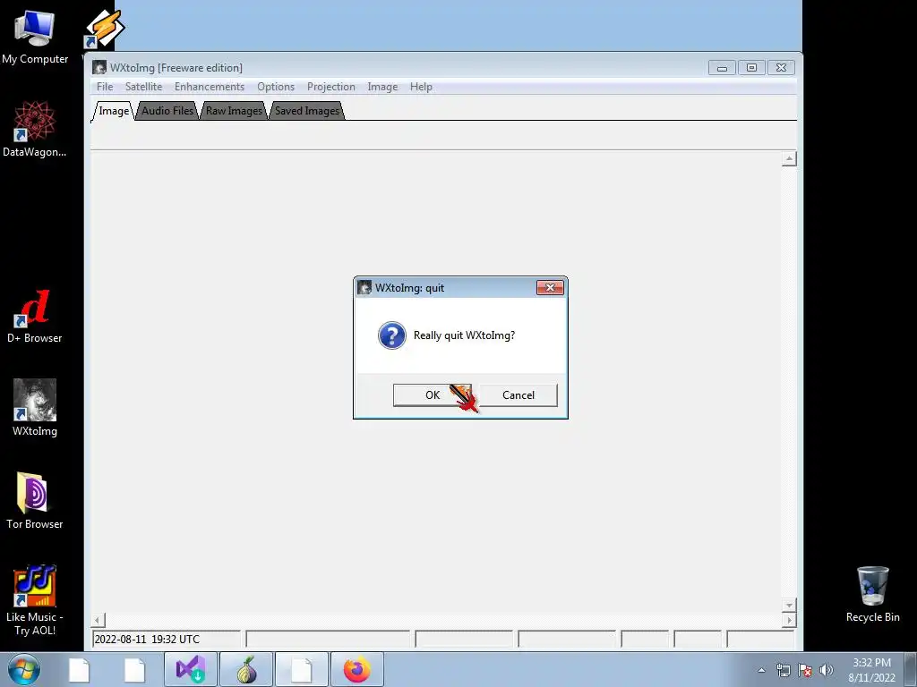The width and height of the screenshot is (917, 687).
Task: Confirm quit with OK button
Action: (433, 394)
